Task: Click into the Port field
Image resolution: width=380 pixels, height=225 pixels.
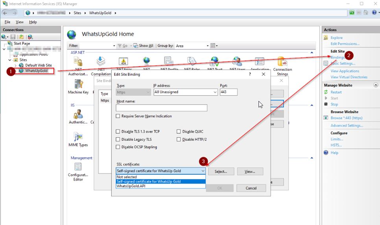Action: [229, 92]
